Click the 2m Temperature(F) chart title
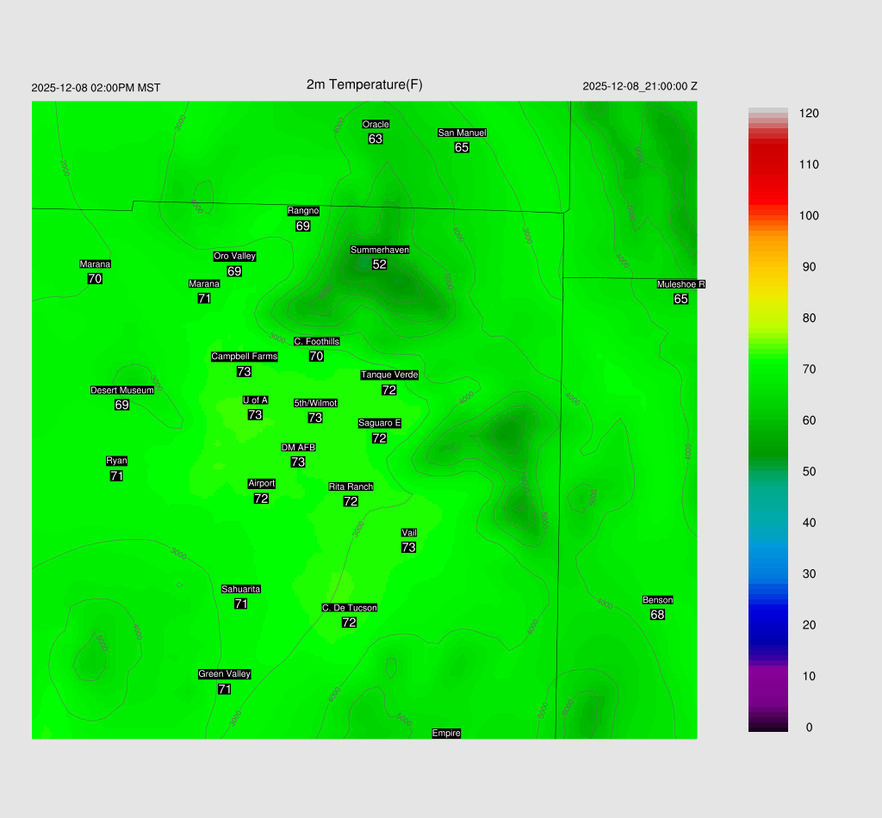 coord(364,84)
